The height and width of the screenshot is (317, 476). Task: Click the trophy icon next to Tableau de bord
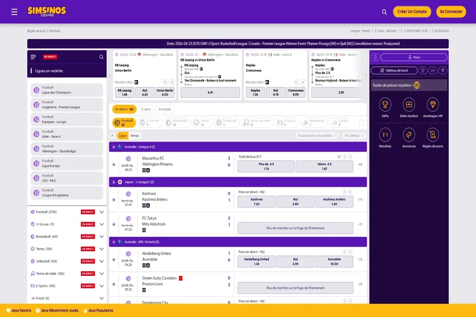pos(422,70)
